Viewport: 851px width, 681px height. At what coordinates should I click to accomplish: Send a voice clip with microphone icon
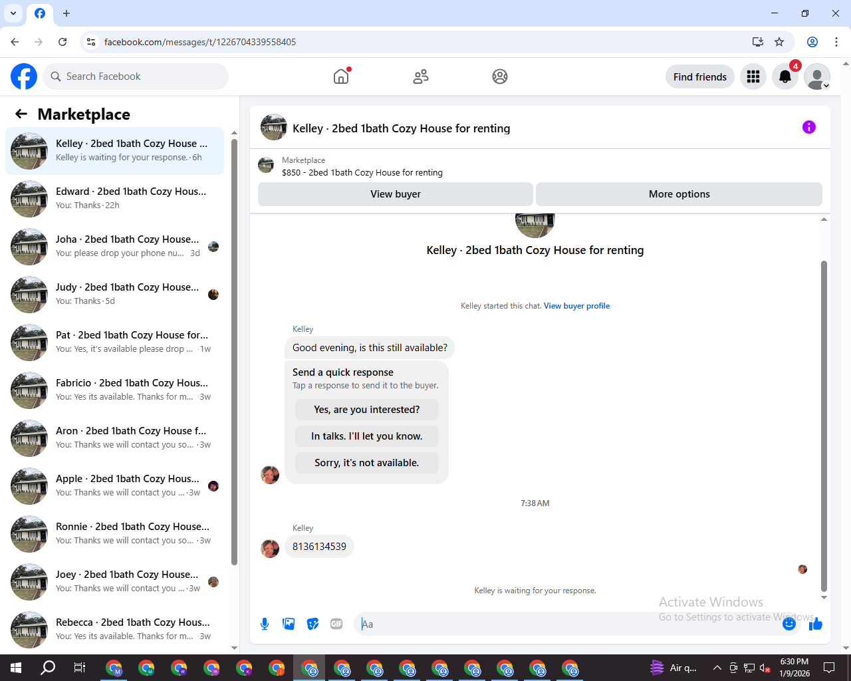coord(265,624)
